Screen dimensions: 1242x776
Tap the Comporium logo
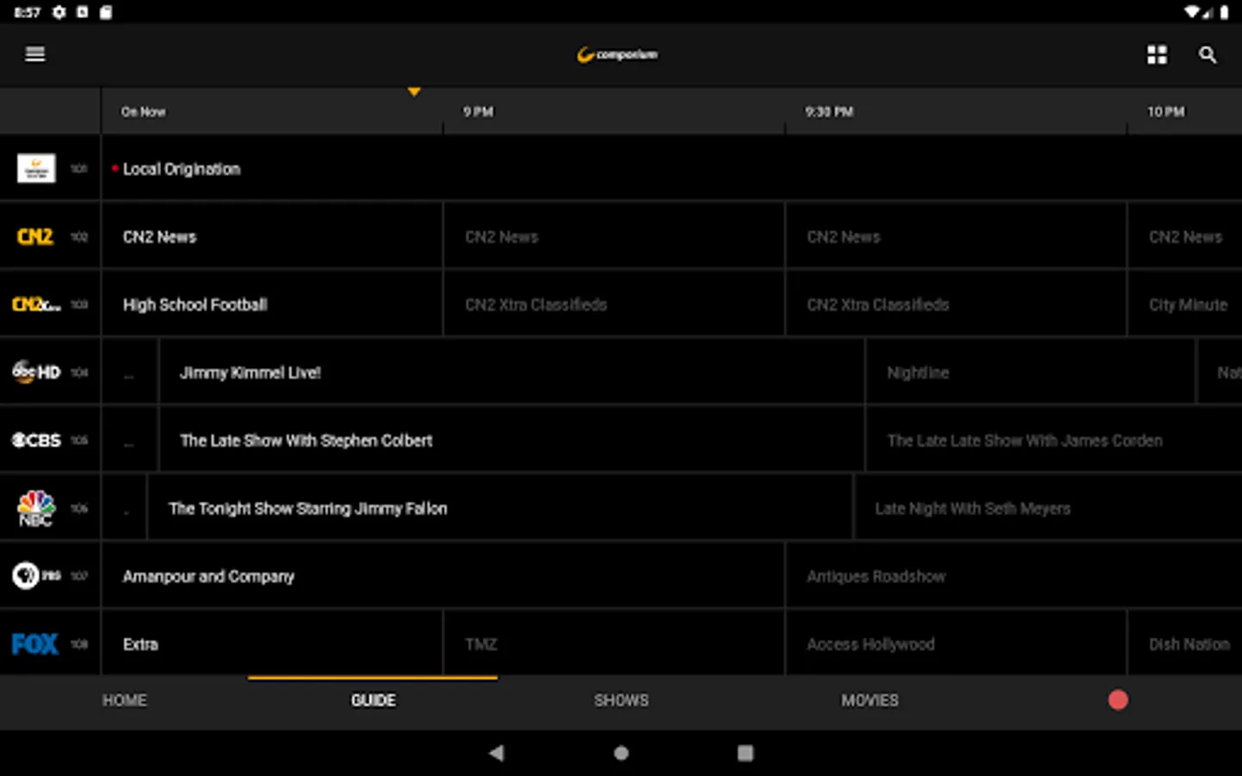[x=618, y=54]
